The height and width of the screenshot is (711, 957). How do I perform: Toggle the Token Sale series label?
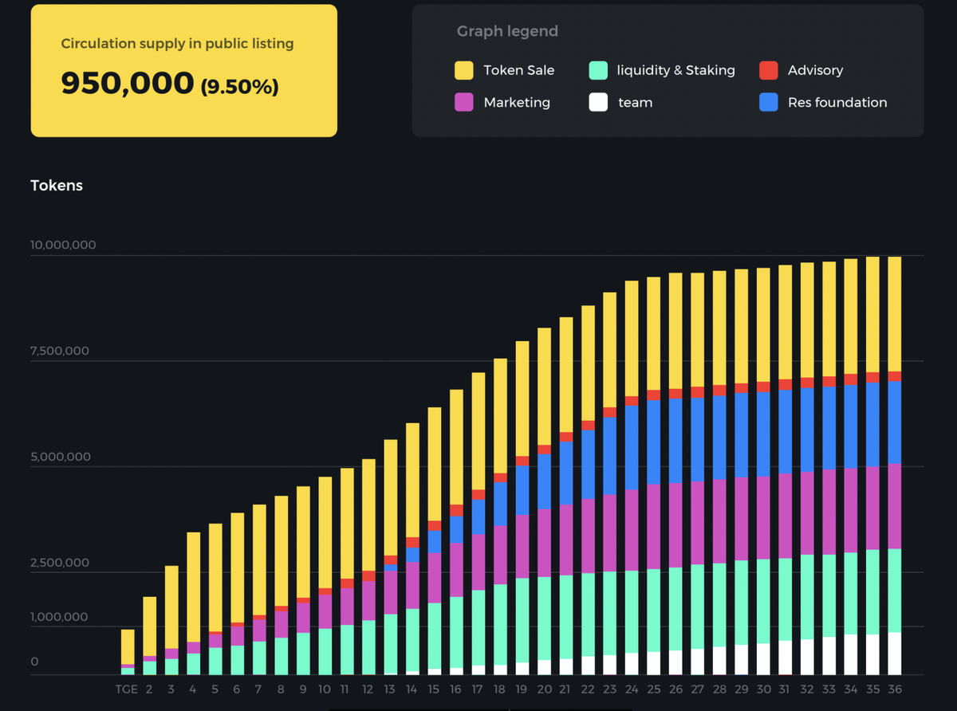pyautogui.click(x=518, y=70)
